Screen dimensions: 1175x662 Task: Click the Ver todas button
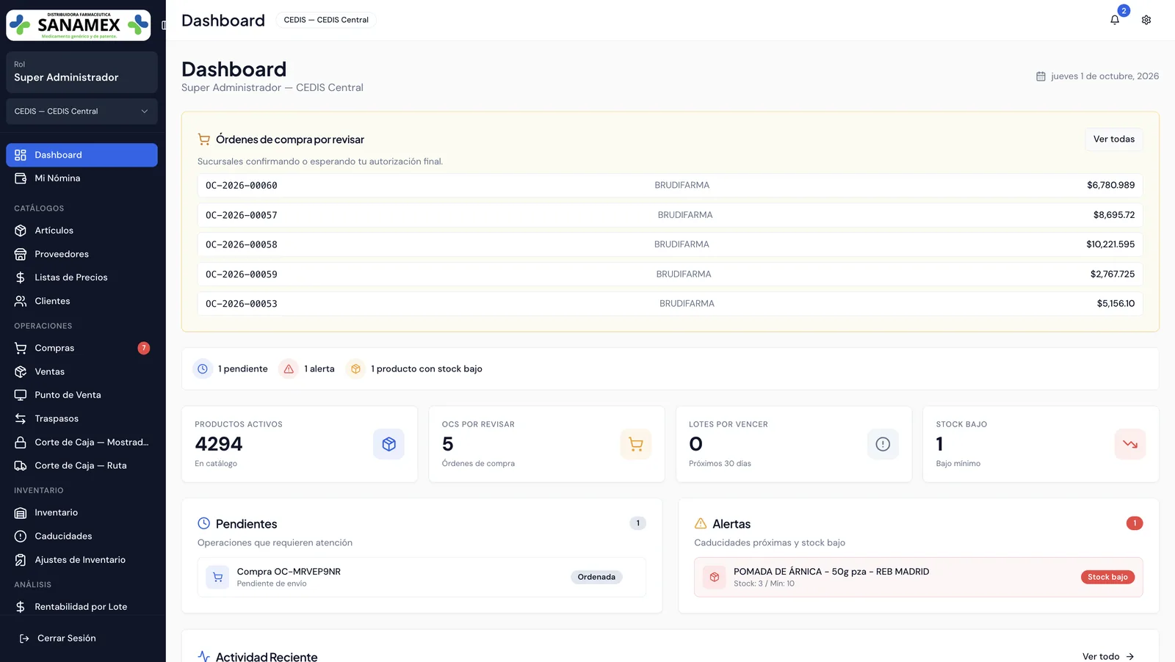tap(1113, 139)
